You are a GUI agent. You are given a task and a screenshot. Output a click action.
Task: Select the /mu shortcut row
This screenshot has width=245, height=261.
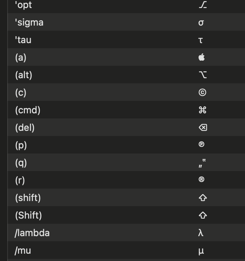click(x=126, y=250)
